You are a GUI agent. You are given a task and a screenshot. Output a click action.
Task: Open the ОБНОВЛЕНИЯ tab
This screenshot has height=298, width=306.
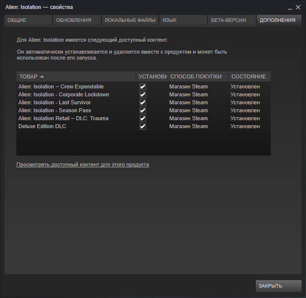[77, 20]
